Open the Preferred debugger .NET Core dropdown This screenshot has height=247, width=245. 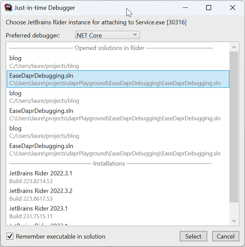pos(107,35)
